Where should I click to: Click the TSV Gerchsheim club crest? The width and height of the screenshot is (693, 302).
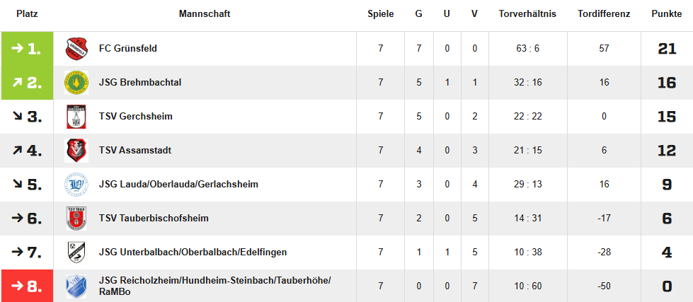[76, 117]
